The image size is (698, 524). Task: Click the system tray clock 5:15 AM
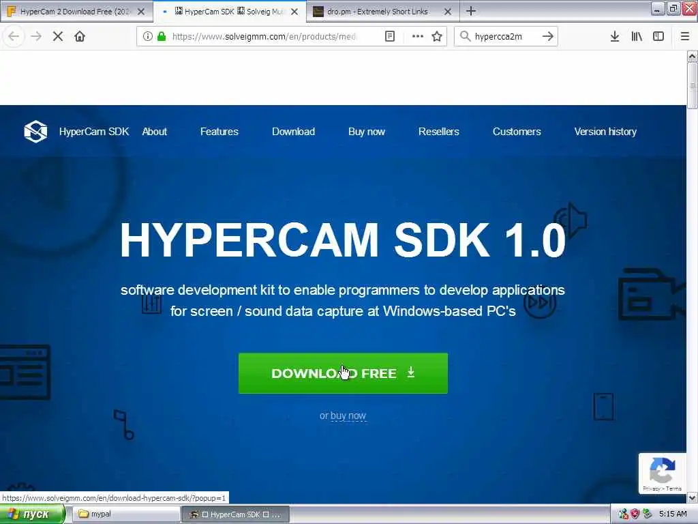[x=673, y=514]
